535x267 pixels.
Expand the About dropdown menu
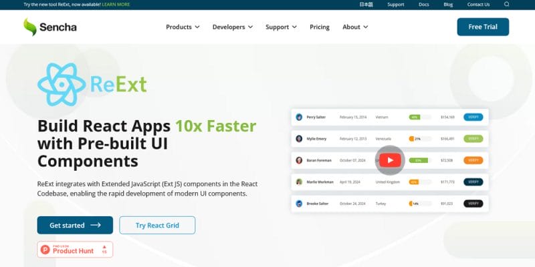point(355,27)
